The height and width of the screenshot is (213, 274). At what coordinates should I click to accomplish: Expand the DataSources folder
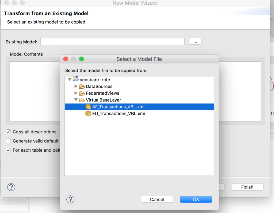(x=76, y=86)
